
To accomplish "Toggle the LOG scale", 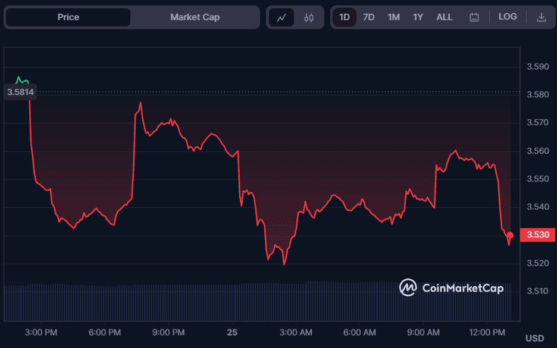I will [508, 17].
